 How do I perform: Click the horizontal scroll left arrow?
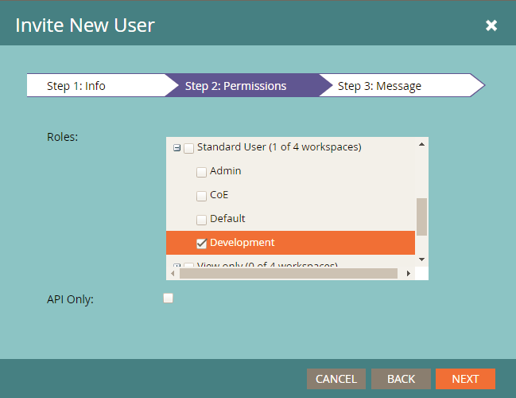coord(173,273)
